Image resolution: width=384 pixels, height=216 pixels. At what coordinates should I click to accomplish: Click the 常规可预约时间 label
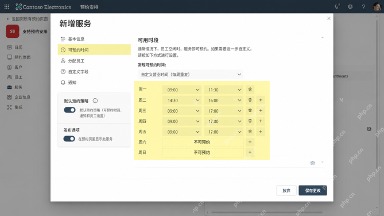152,65
